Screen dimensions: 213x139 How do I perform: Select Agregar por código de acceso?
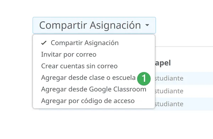point(94,101)
